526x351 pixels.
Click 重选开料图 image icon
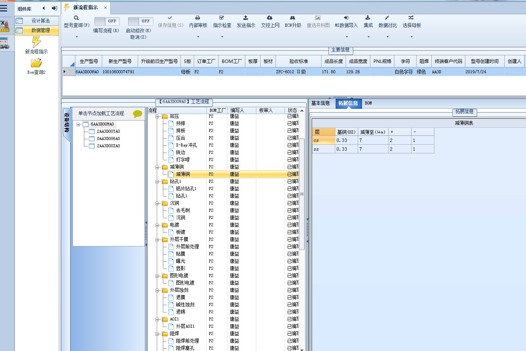318,18
